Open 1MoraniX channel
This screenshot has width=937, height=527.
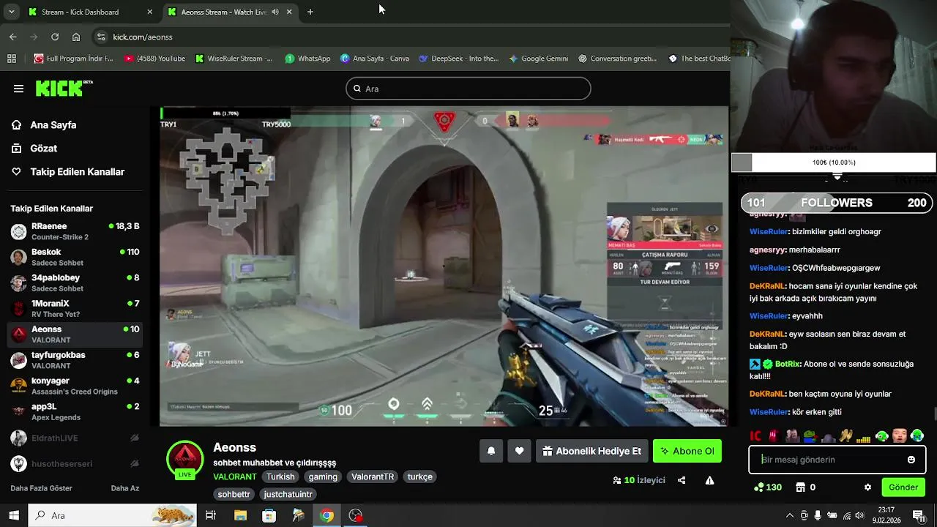click(x=75, y=308)
